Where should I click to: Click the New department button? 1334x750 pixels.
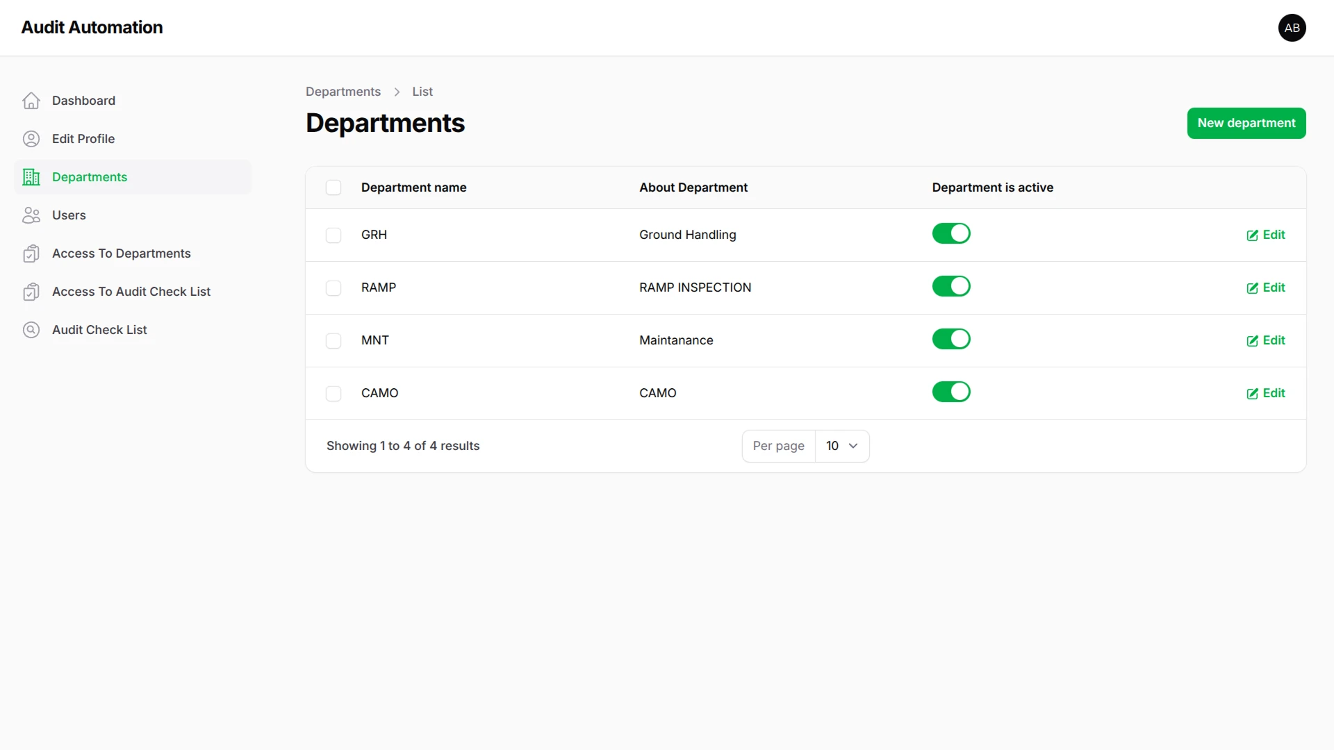1246,123
